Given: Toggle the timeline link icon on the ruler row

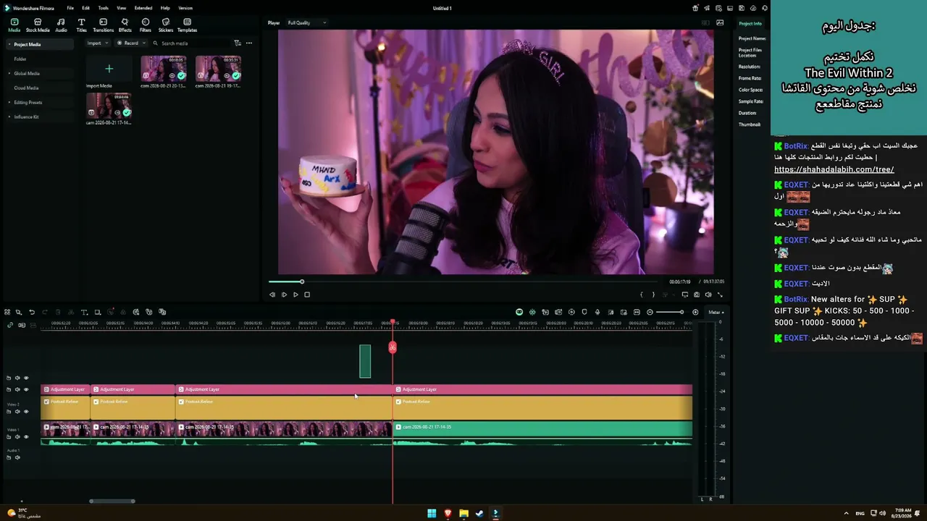Looking at the screenshot, I should pos(10,325).
